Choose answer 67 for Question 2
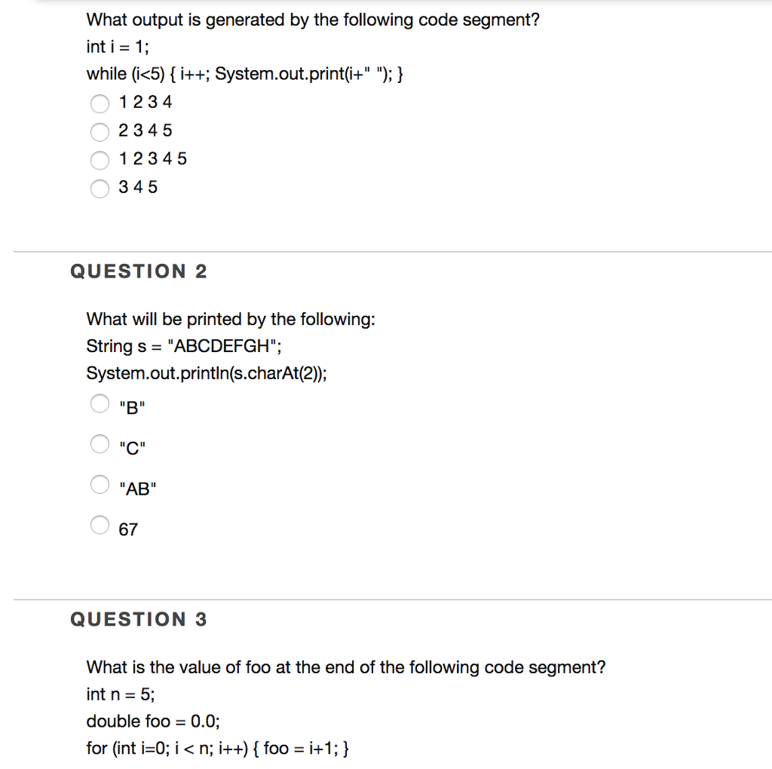Image resolution: width=772 pixels, height=769 pixels. point(99,525)
